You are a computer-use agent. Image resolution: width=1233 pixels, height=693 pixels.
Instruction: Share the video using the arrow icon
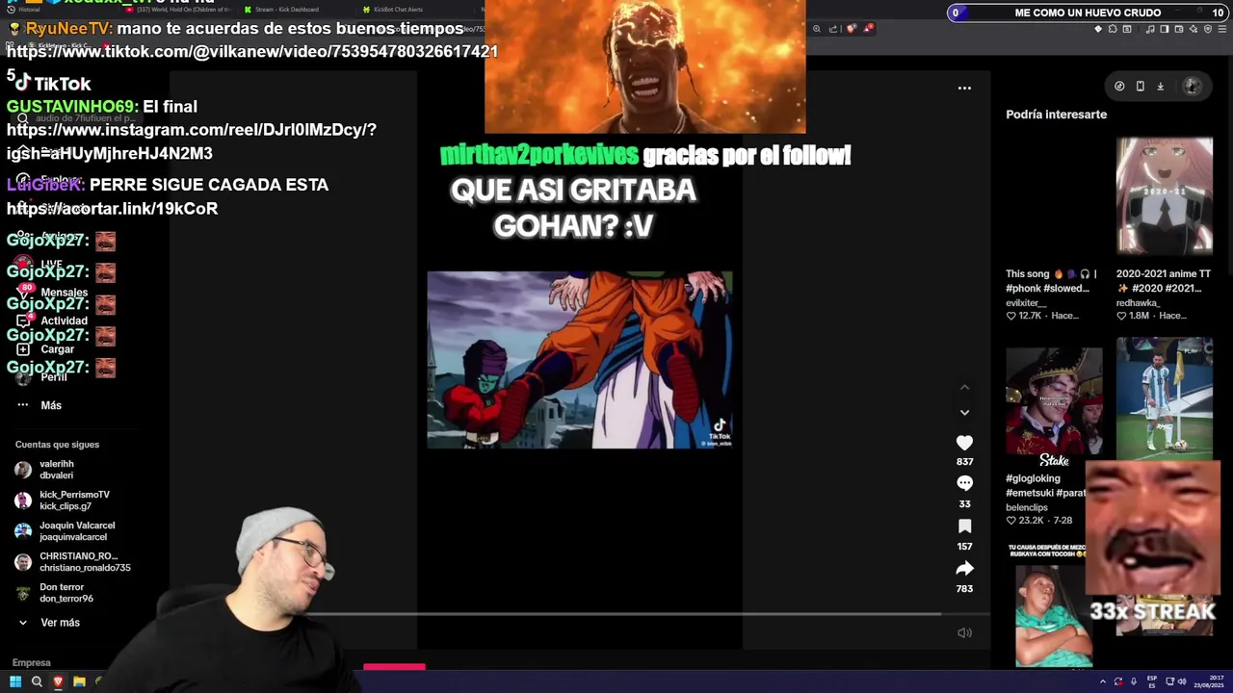pyautogui.click(x=964, y=568)
